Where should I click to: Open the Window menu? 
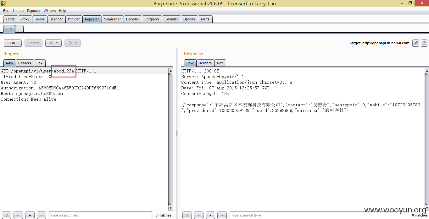coord(50,11)
